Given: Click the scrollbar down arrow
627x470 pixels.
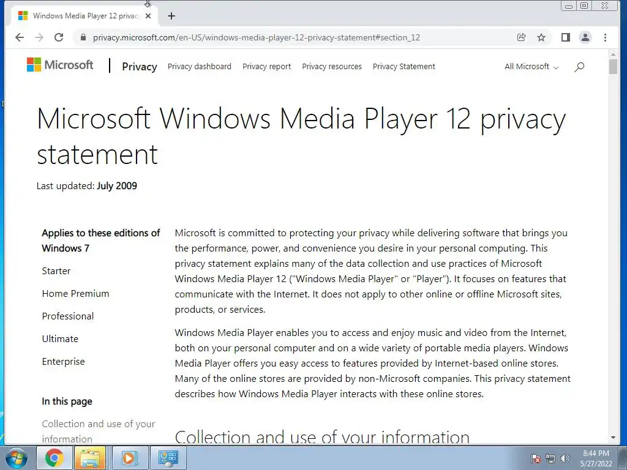Looking at the screenshot, I should pyautogui.click(x=613, y=438).
